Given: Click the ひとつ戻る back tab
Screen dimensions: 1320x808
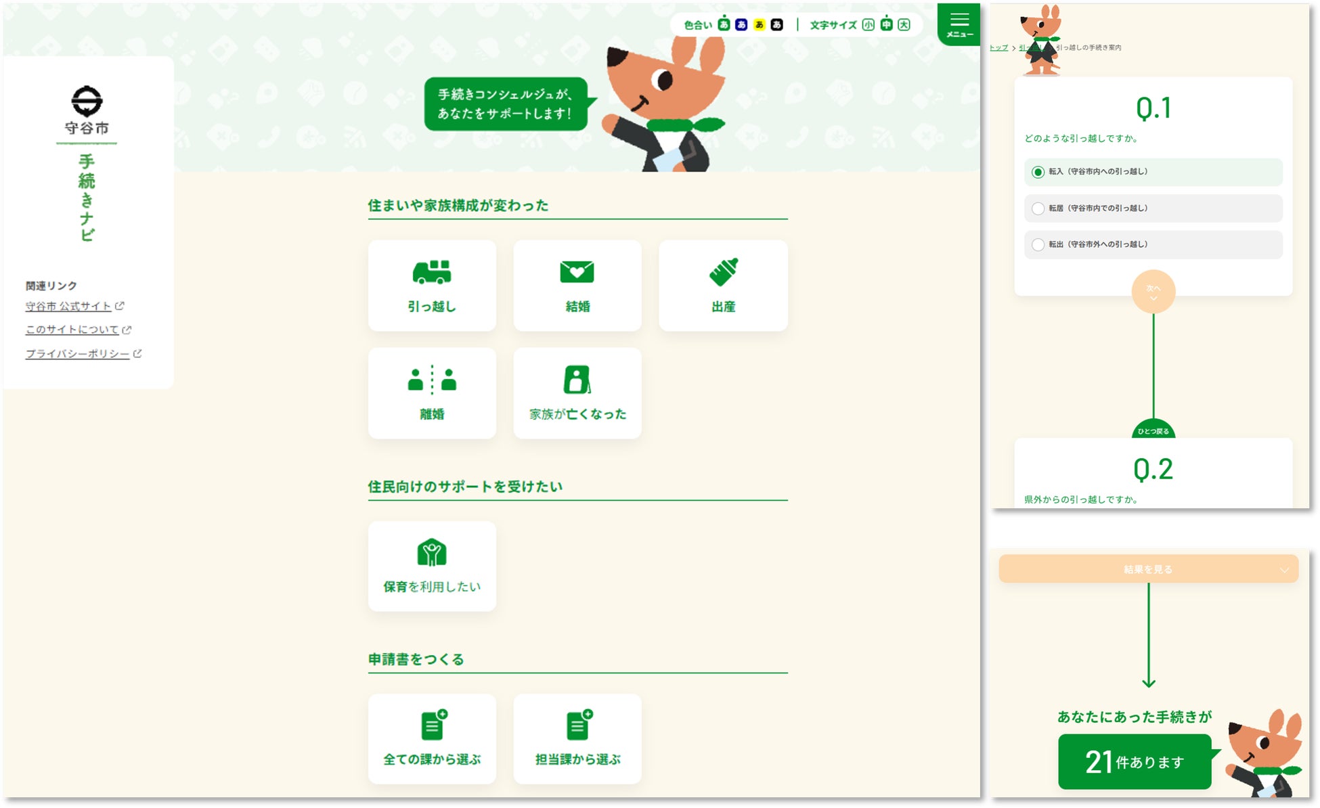Looking at the screenshot, I should 1153,430.
